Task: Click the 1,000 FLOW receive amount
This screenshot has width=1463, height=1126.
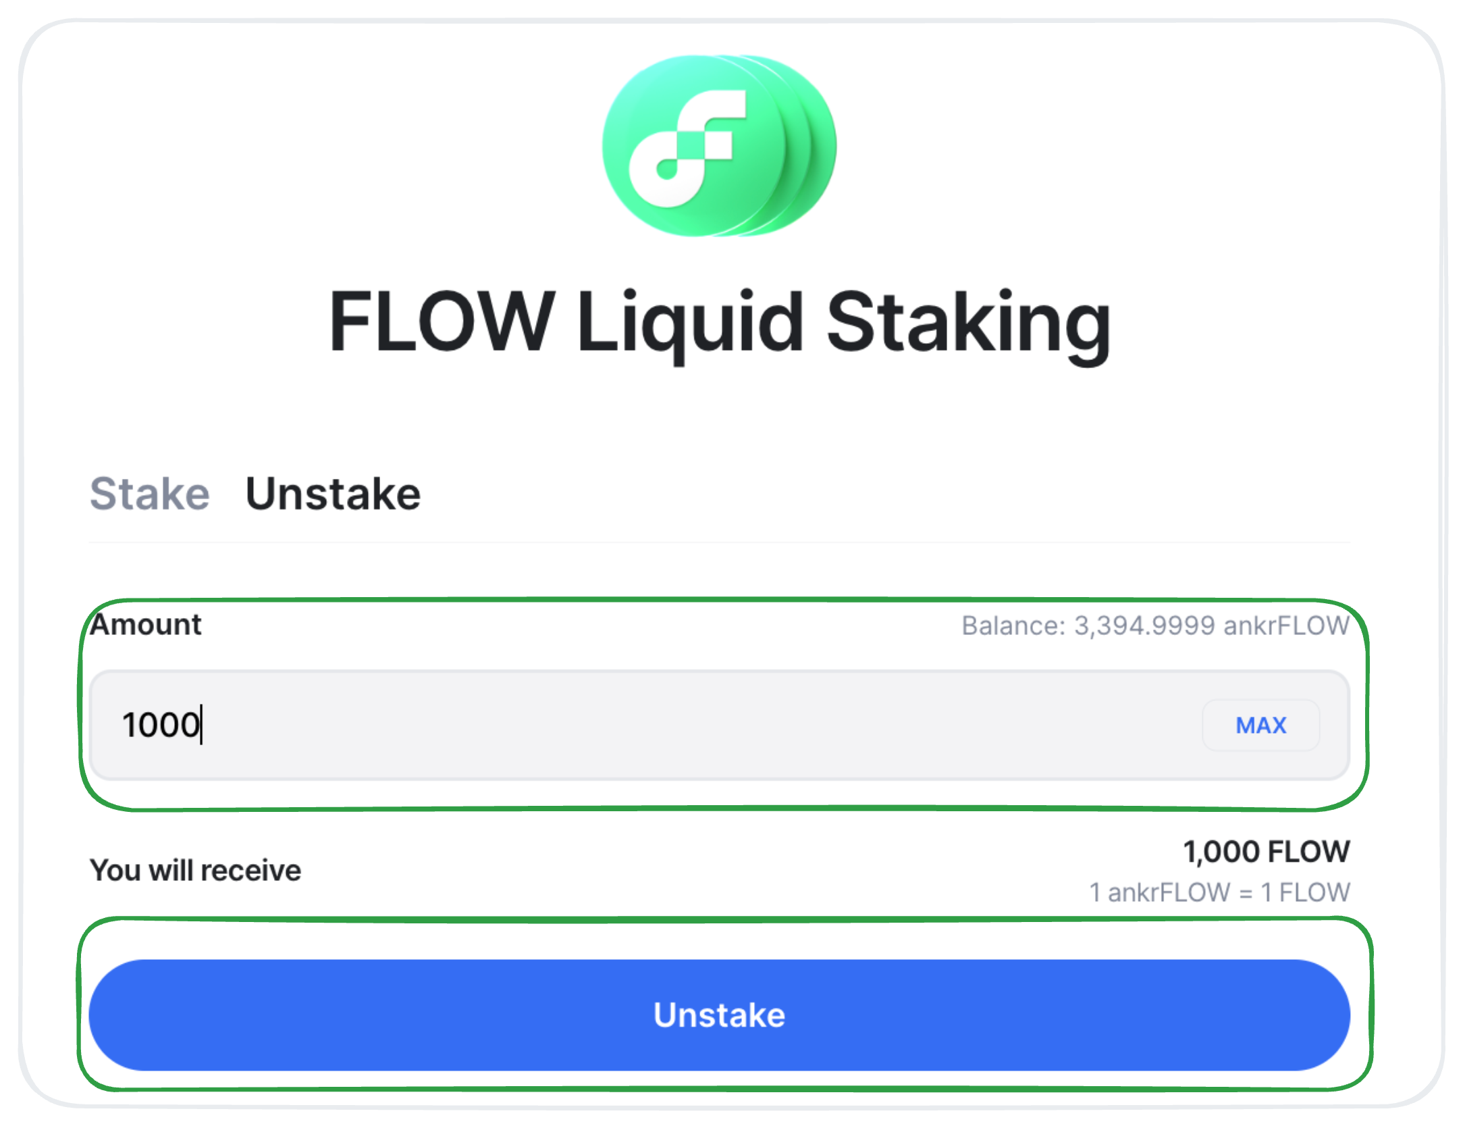Action: (1267, 852)
